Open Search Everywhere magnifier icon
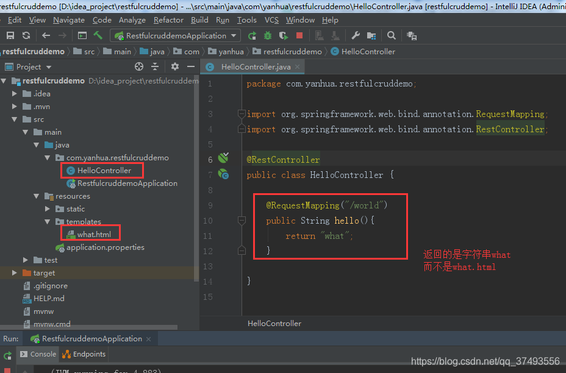The width and height of the screenshot is (566, 373). coord(392,35)
